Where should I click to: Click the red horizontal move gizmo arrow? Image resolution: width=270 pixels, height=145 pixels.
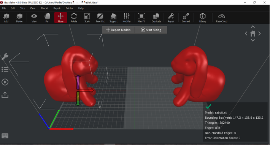click(87, 90)
